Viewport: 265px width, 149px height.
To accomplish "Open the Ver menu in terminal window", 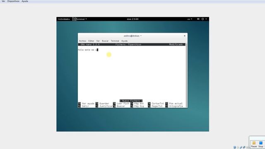I will [x=98, y=41].
